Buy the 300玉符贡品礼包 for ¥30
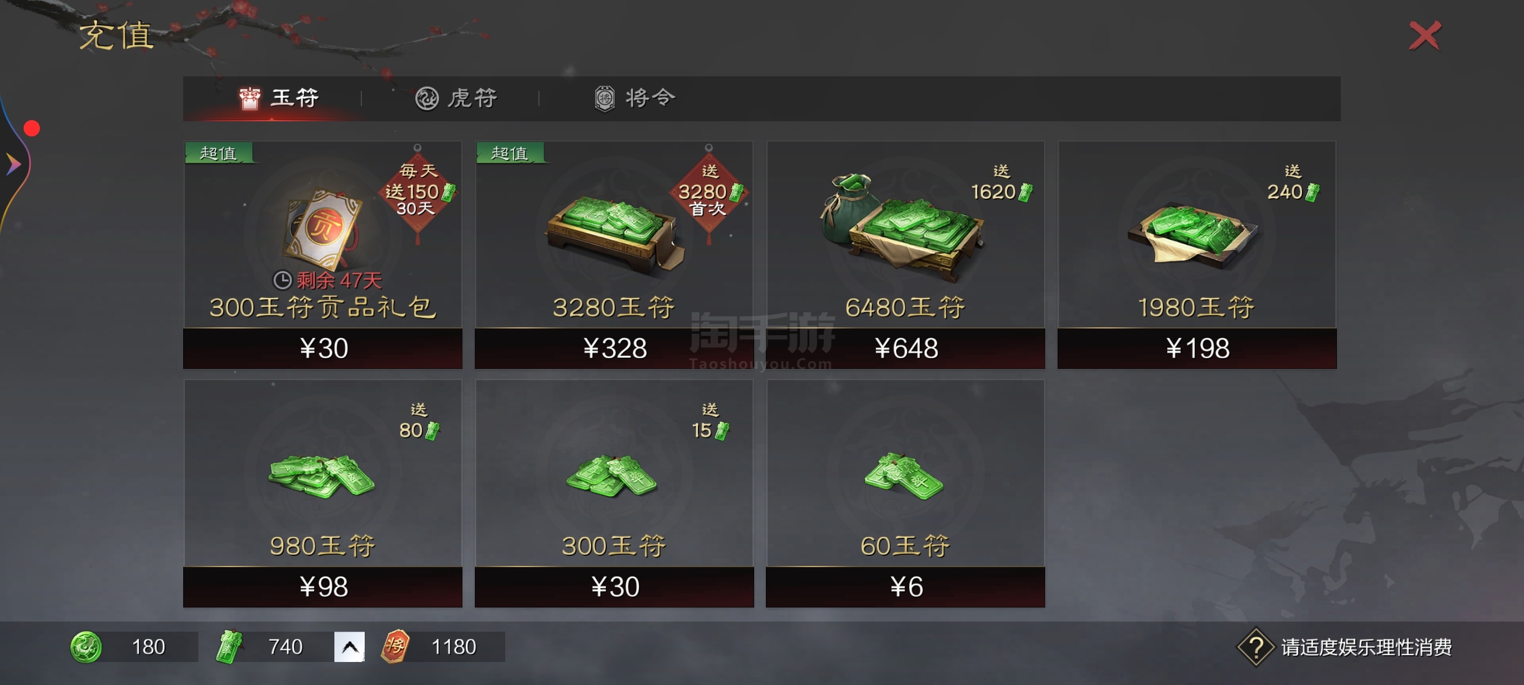 (323, 348)
